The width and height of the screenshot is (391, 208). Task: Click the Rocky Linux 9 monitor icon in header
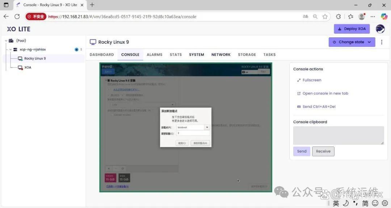pos(93,42)
